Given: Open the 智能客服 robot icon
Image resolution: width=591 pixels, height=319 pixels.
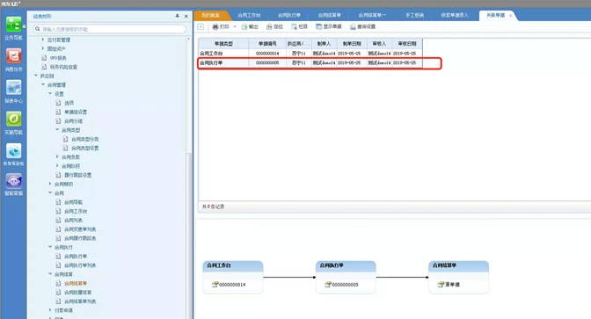Looking at the screenshot, I should tap(13, 181).
